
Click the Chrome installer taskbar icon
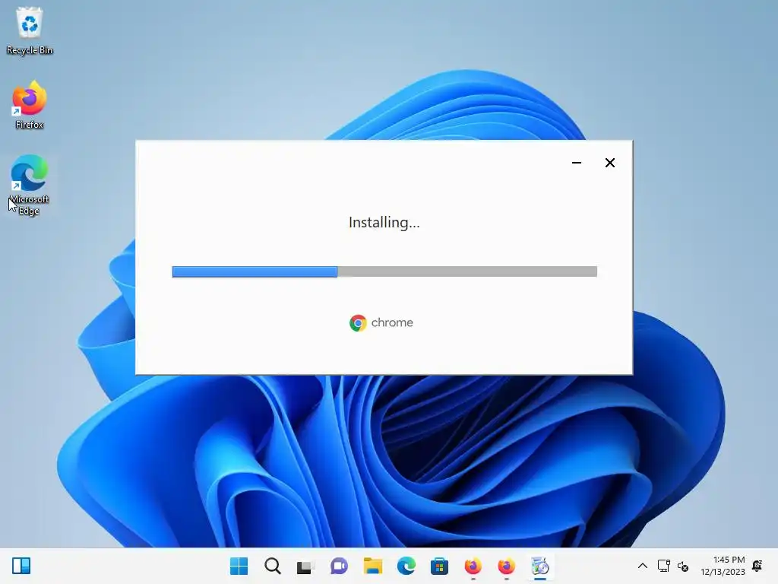[x=540, y=566]
